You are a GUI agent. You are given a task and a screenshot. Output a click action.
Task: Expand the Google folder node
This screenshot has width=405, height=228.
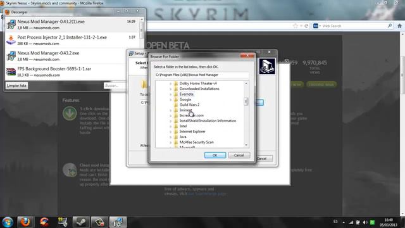(170, 99)
